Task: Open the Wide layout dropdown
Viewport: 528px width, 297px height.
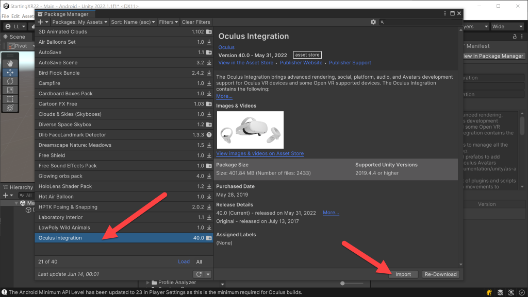Action: click(x=507, y=27)
